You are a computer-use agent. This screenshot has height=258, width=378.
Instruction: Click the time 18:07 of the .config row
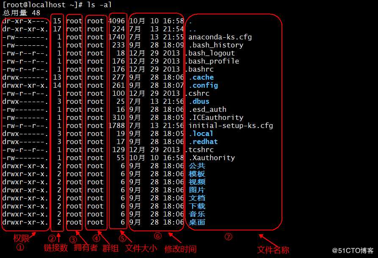[x=174, y=86]
